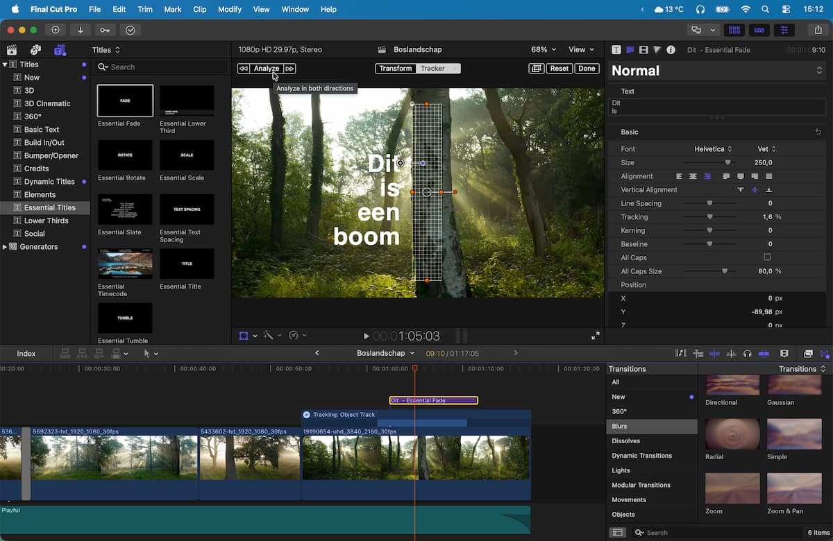Open the View options dropdown
The width and height of the screenshot is (833, 541).
[581, 50]
